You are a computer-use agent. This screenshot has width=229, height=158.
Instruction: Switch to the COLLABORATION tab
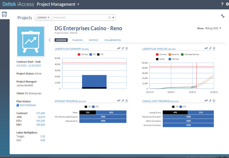[x=113, y=40]
